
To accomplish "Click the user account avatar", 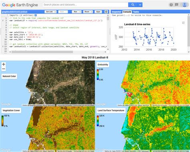I will [184, 5].
